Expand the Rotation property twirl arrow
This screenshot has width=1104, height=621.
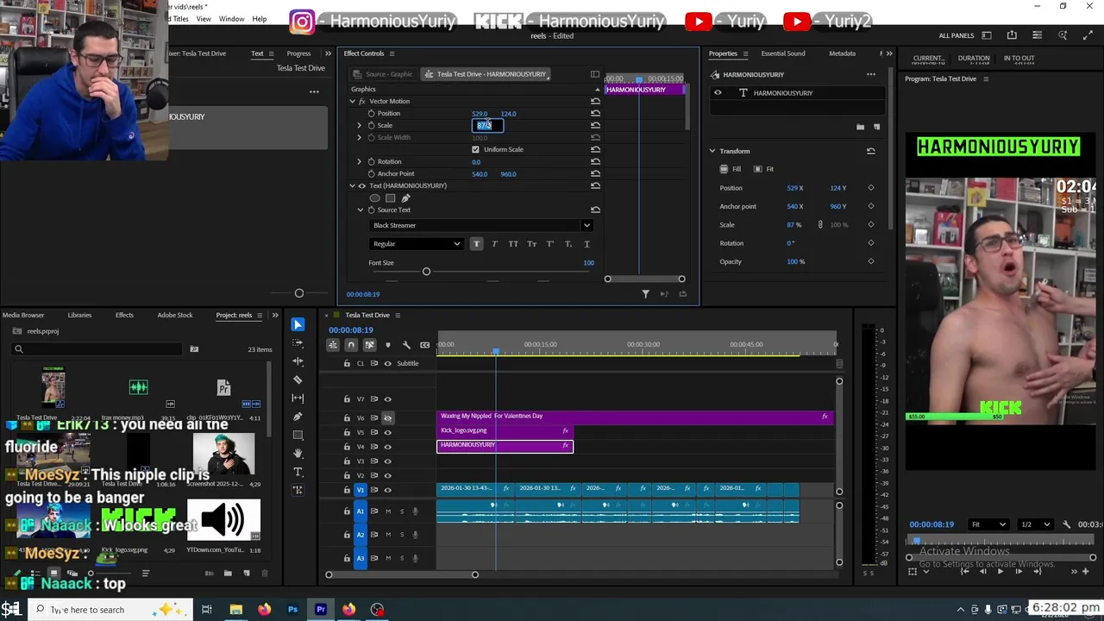(x=360, y=161)
